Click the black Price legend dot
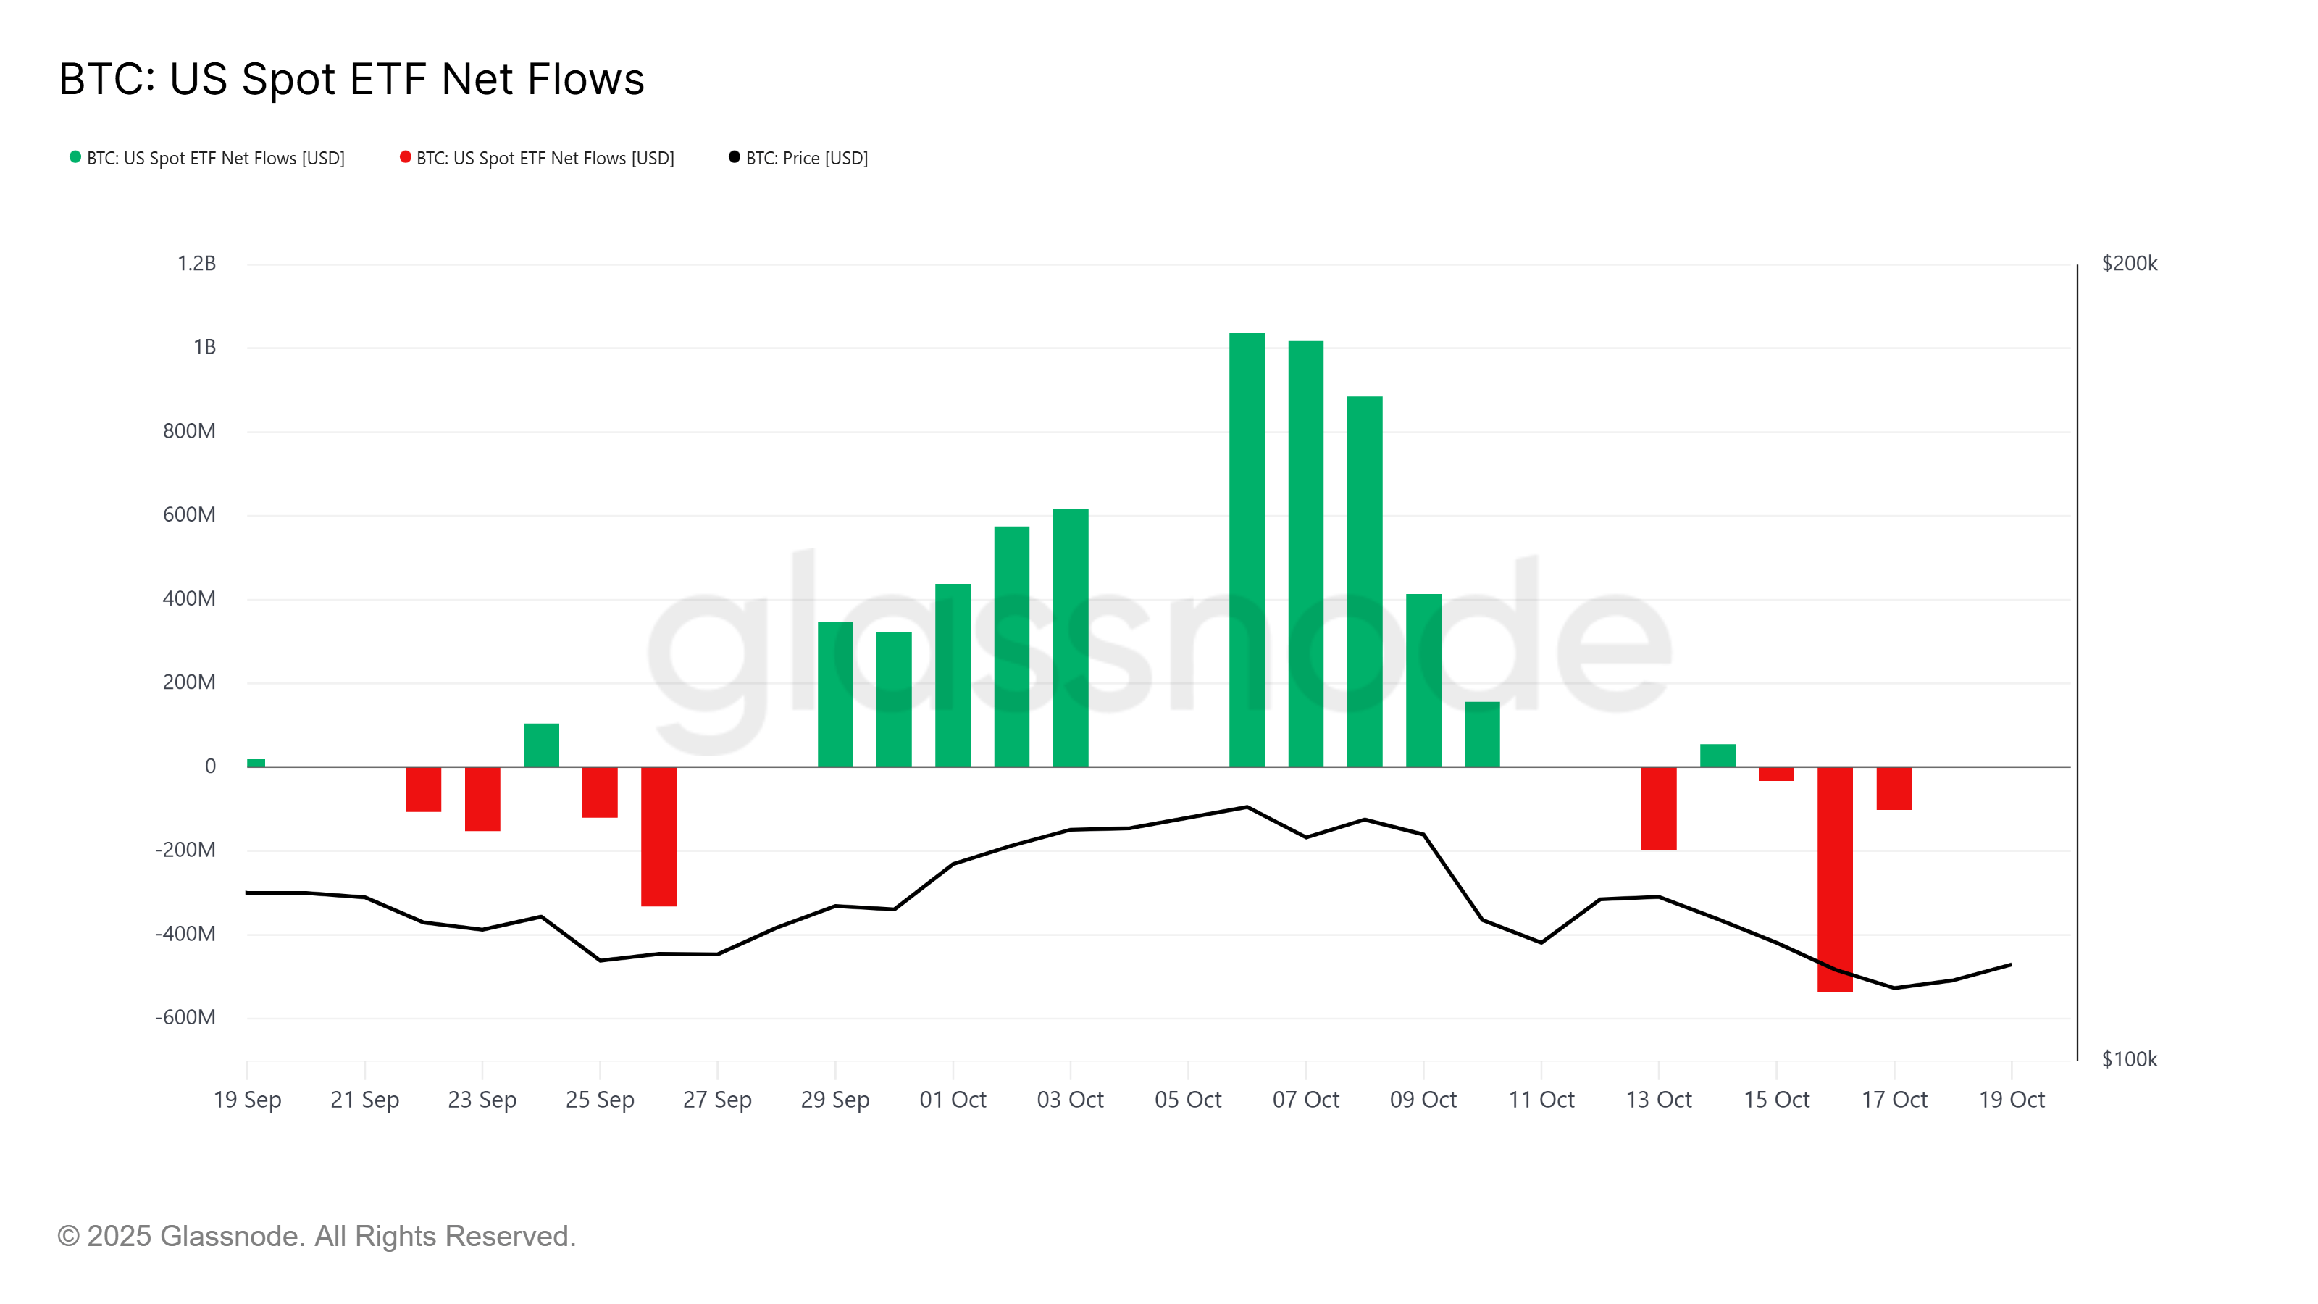Viewport: 2318px width, 1304px height. tap(735, 157)
